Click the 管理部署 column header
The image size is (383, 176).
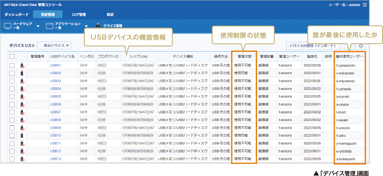point(267,56)
